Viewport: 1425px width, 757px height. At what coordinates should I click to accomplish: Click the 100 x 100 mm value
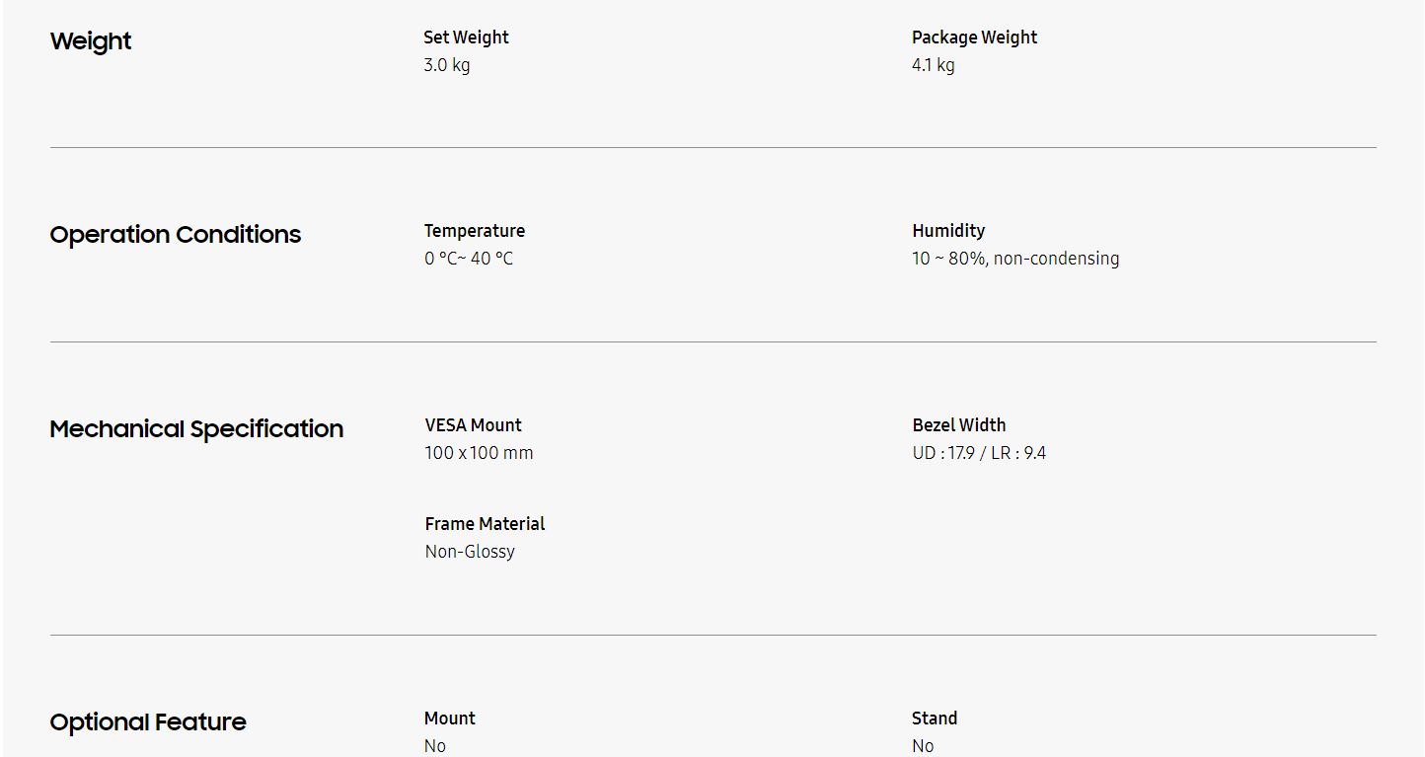(x=479, y=453)
